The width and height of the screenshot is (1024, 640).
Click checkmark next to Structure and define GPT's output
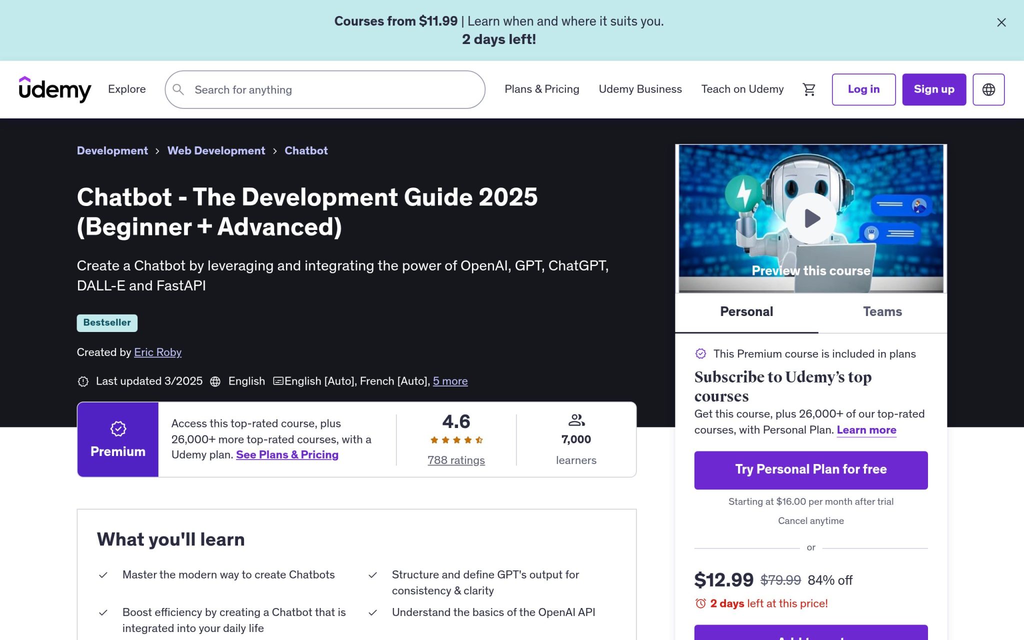pyautogui.click(x=372, y=575)
